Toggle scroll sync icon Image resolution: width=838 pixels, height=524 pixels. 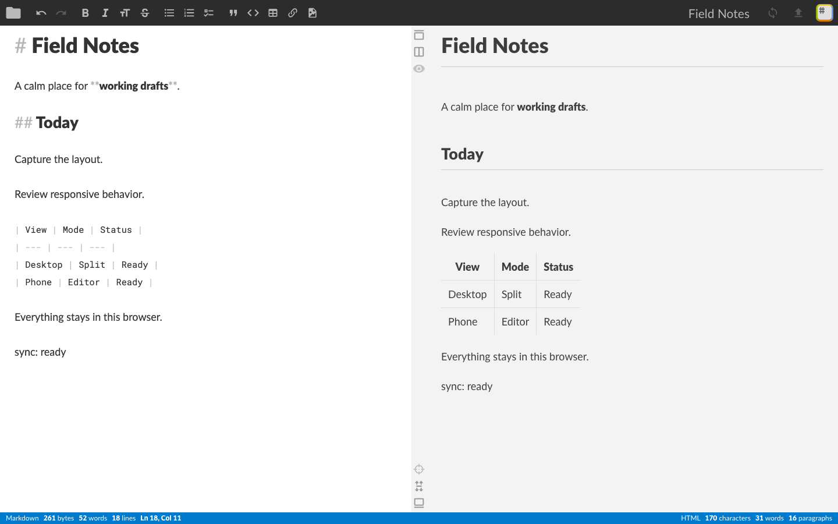tap(419, 486)
